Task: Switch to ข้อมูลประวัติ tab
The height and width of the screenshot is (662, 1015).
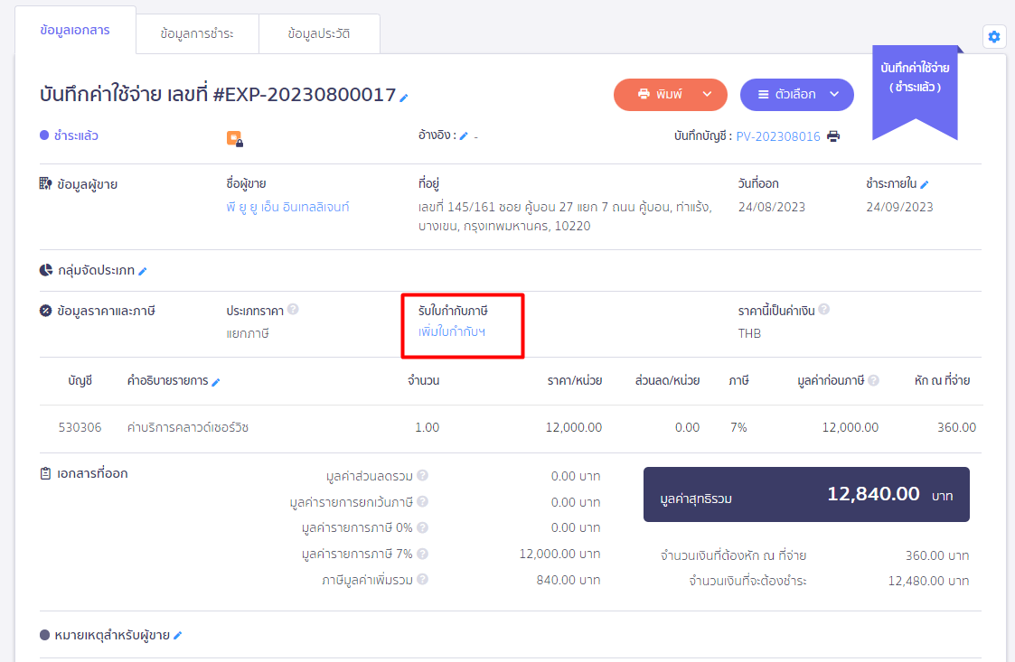Action: pos(319,34)
